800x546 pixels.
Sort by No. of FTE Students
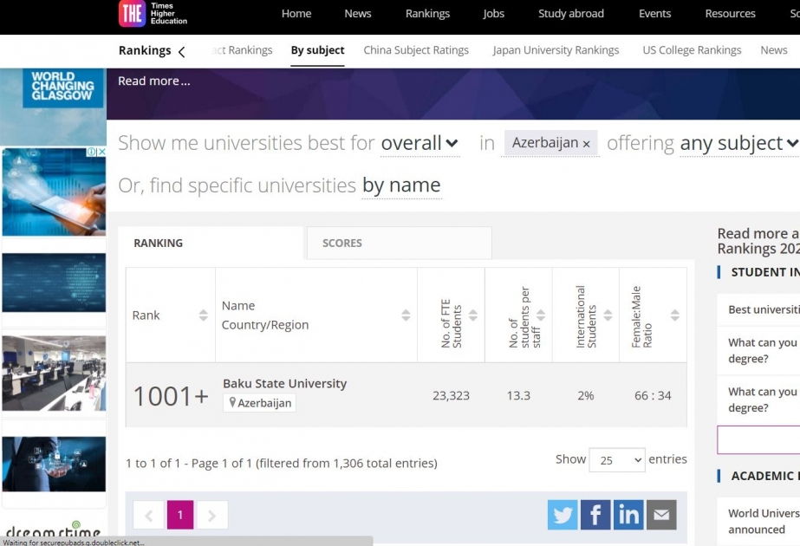click(473, 315)
